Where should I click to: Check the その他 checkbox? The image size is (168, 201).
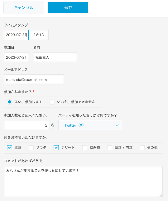(x=142, y=148)
